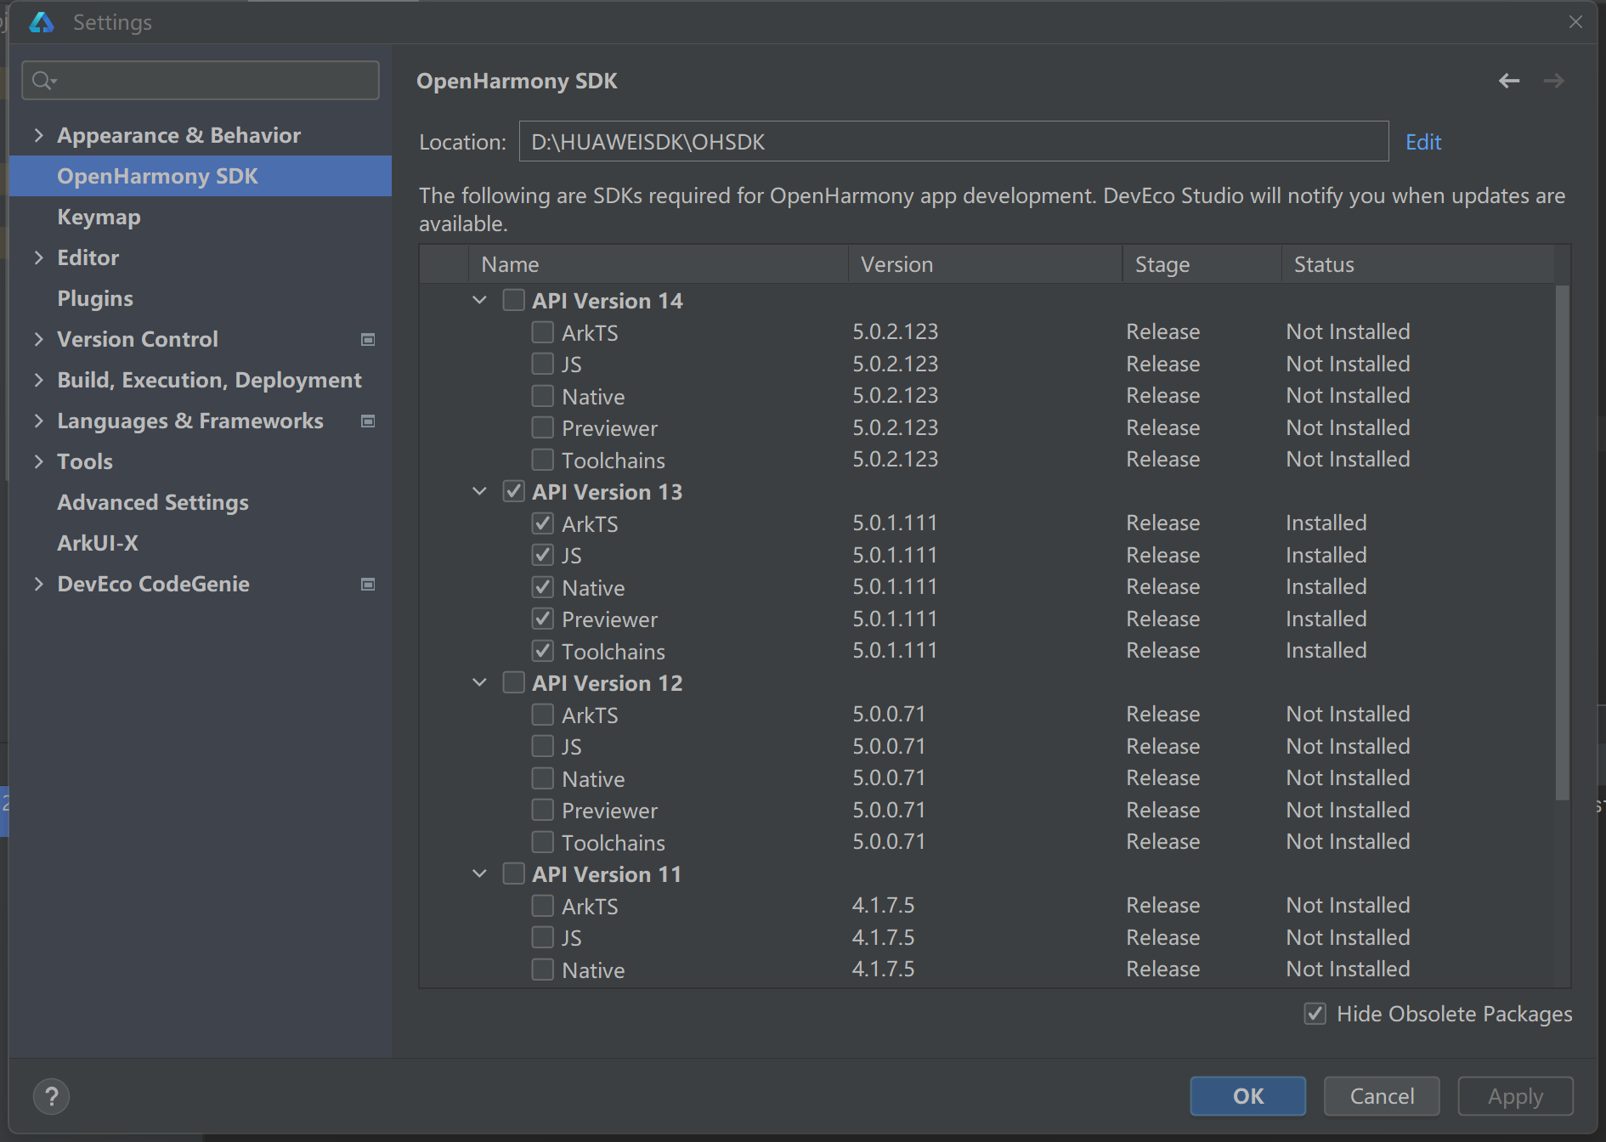This screenshot has width=1606, height=1142.
Task: Click the Stage column header
Action: (1202, 264)
